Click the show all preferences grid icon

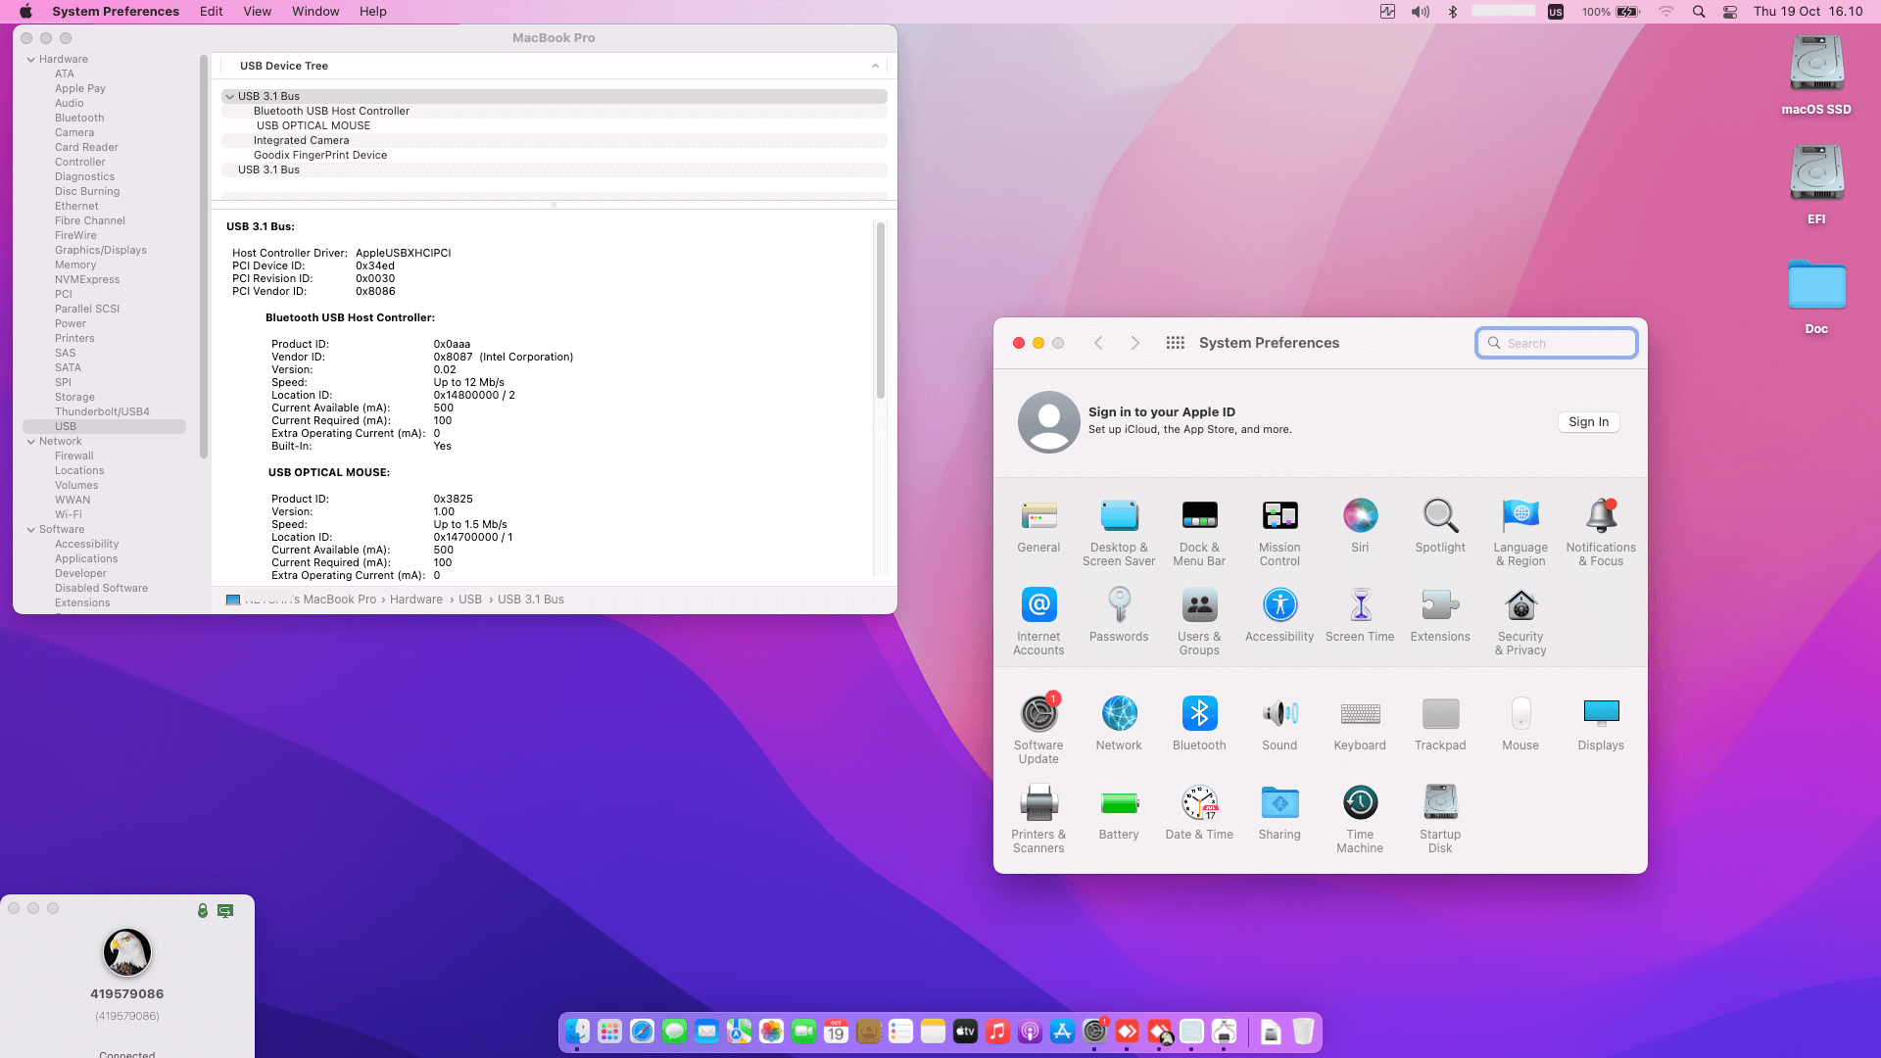click(x=1175, y=343)
